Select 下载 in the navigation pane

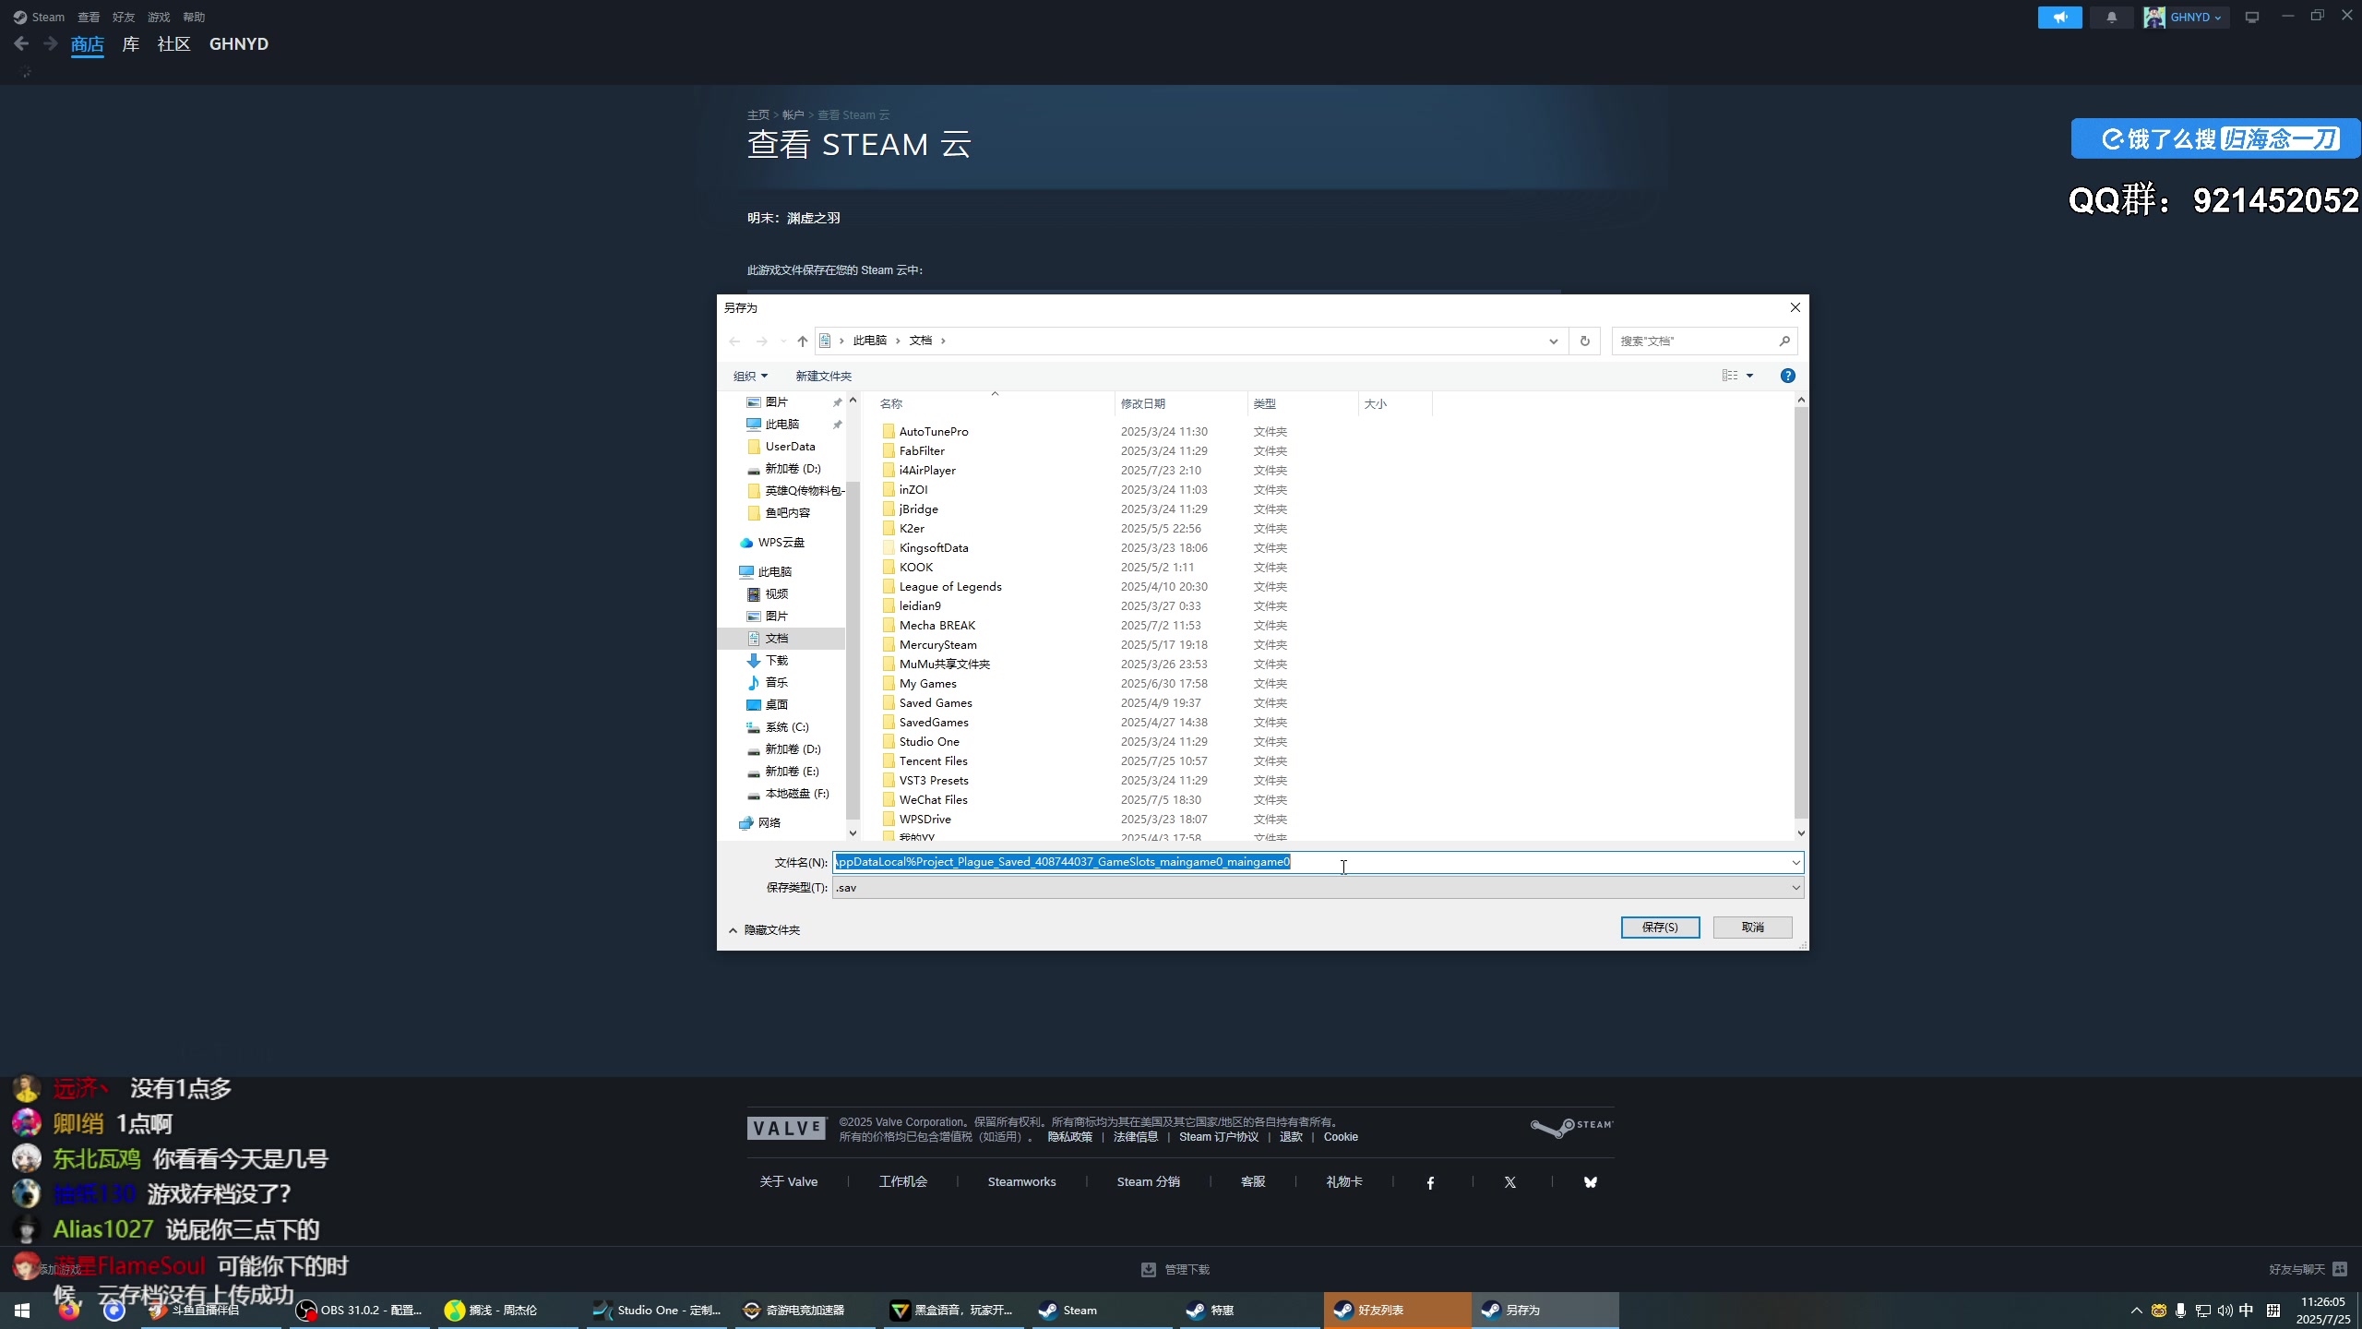[776, 661]
